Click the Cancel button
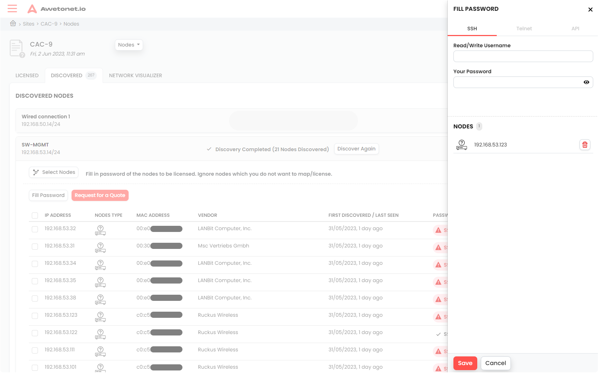Image resolution: width=599 pixels, height=373 pixels. pyautogui.click(x=495, y=363)
